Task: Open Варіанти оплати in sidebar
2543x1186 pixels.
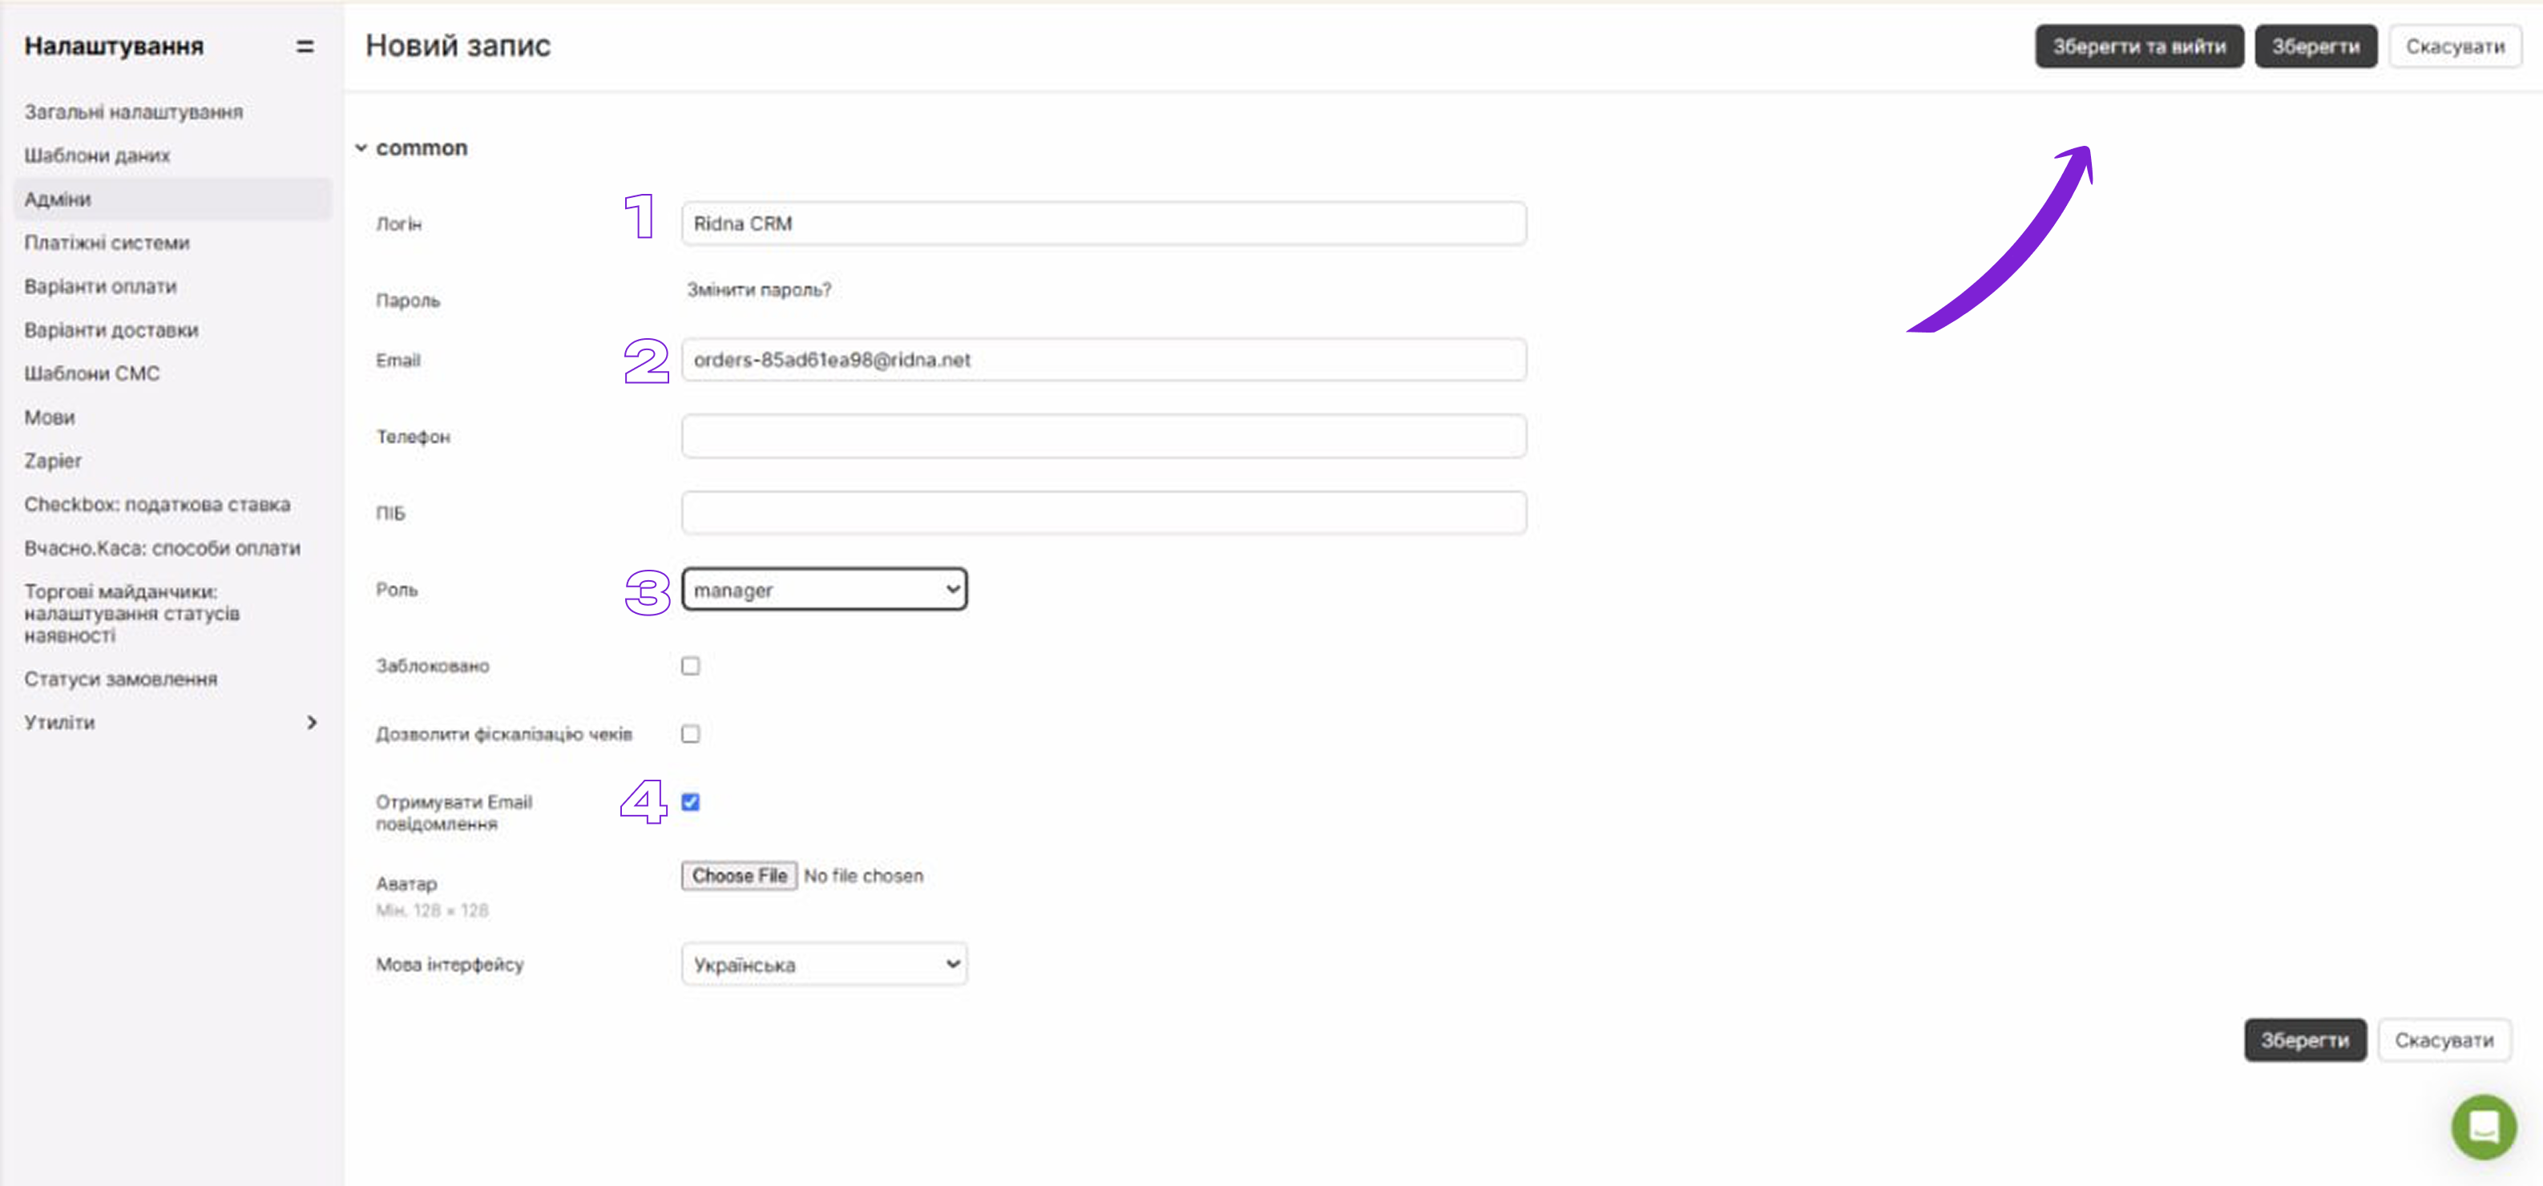Action: [x=101, y=286]
